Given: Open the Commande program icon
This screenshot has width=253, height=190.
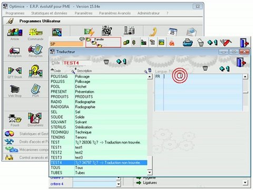Looking at the screenshot, I should (36, 33).
